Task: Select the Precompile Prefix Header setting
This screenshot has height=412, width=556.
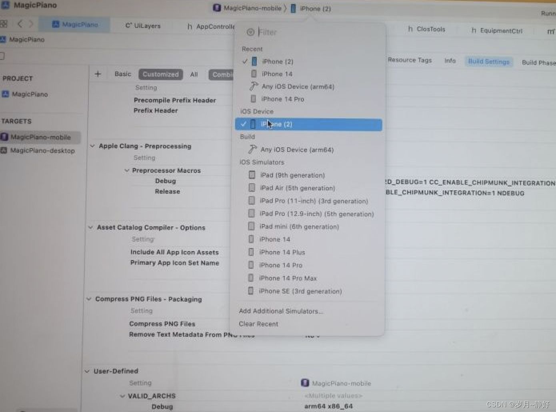Action: tap(175, 100)
